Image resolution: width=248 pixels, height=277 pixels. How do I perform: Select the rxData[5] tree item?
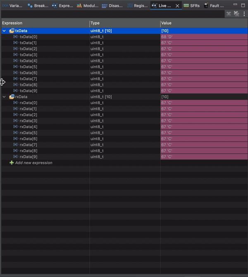point(28,133)
